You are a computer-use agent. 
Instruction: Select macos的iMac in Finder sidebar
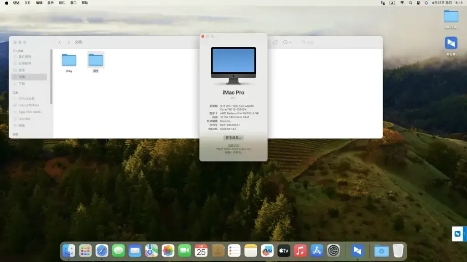click(x=29, y=105)
